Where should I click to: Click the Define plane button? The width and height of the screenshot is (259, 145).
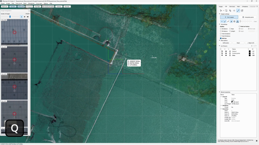pyautogui.click(x=226, y=43)
